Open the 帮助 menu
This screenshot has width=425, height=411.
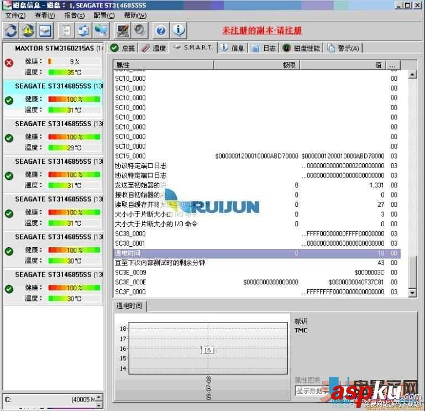coord(135,15)
